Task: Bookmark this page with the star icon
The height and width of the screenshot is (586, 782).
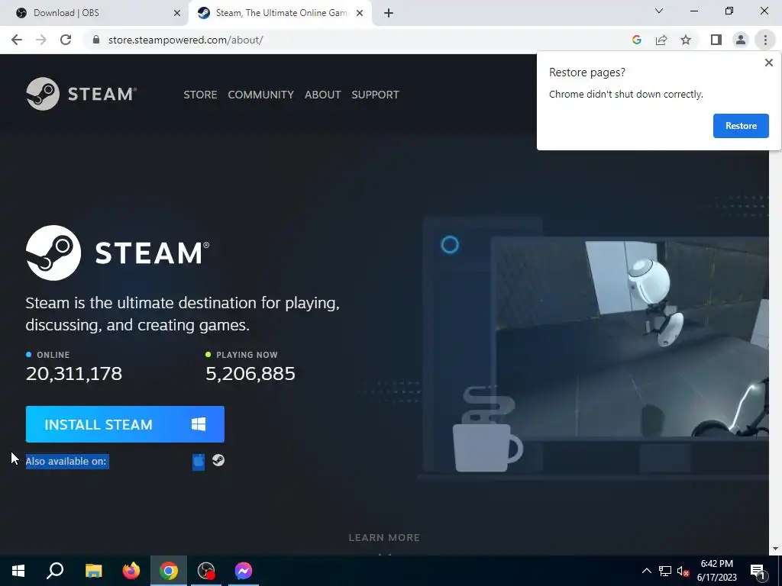Action: pos(686,40)
